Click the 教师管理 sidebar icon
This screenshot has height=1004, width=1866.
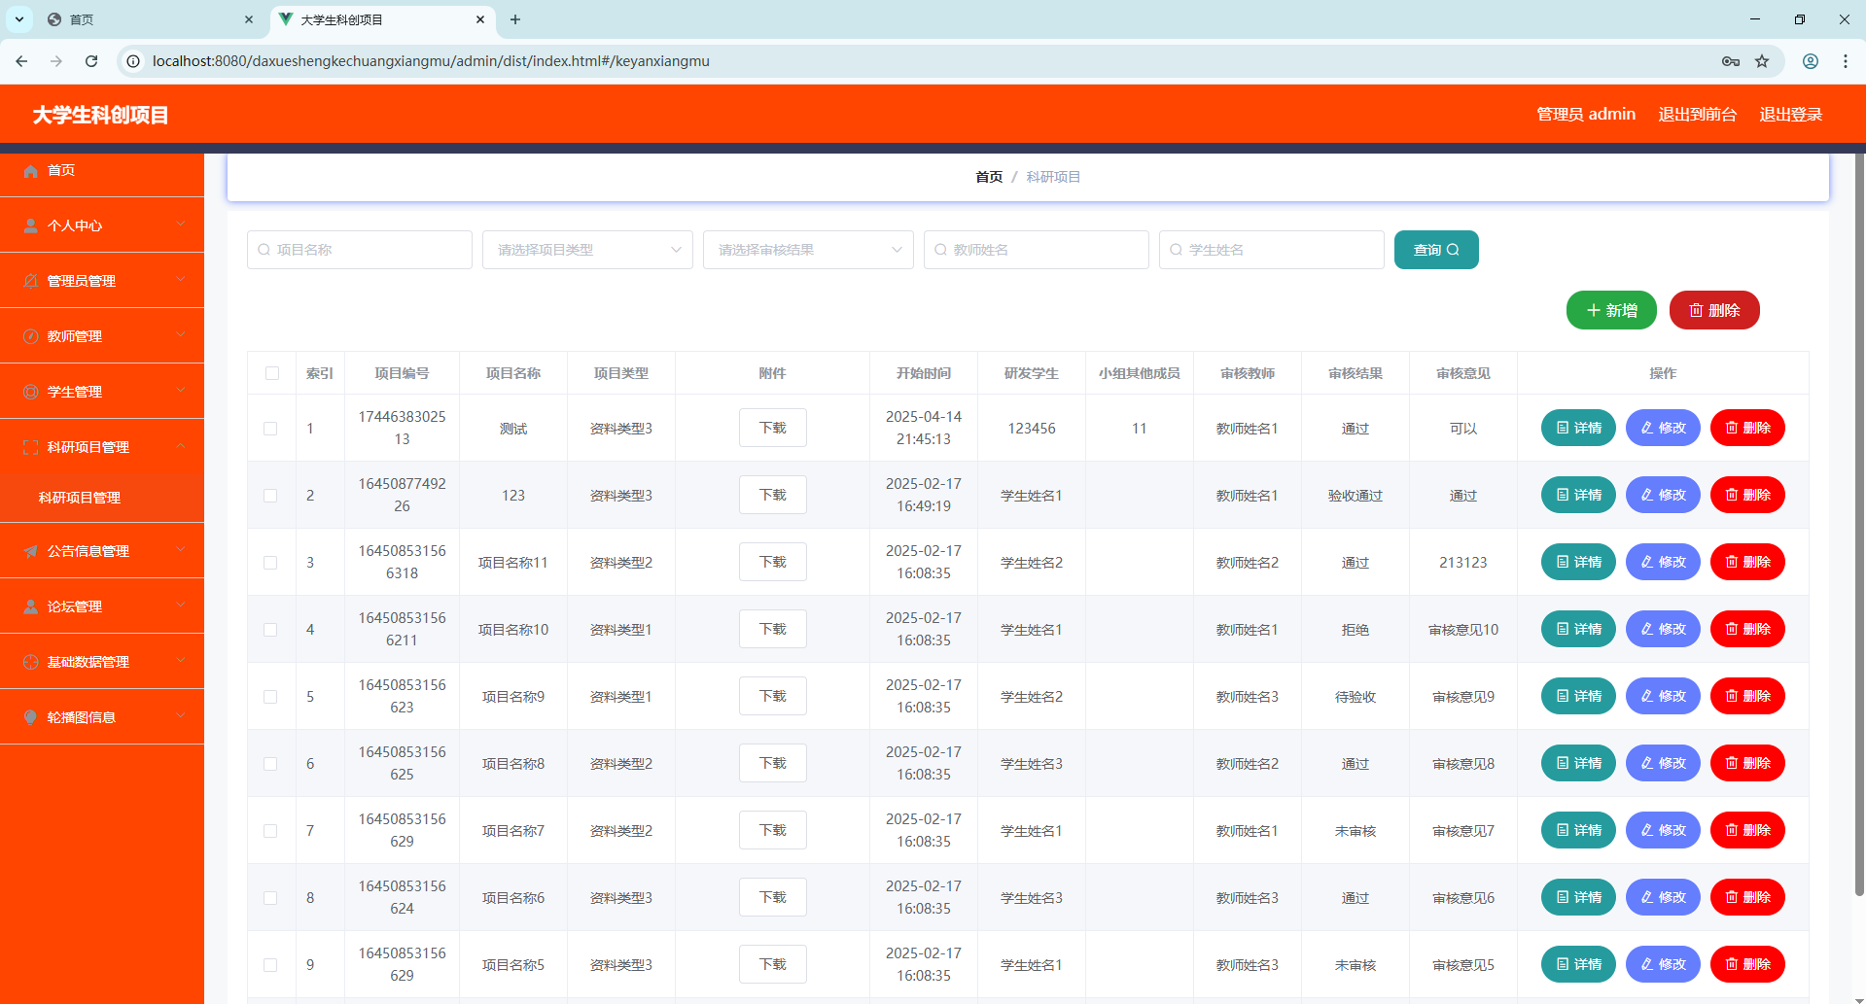30,336
